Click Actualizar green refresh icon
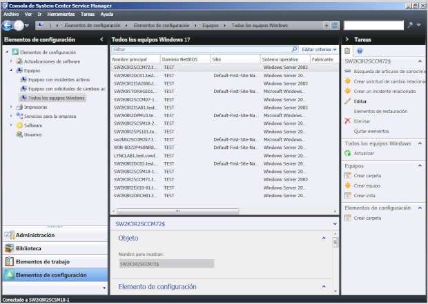 coord(347,153)
